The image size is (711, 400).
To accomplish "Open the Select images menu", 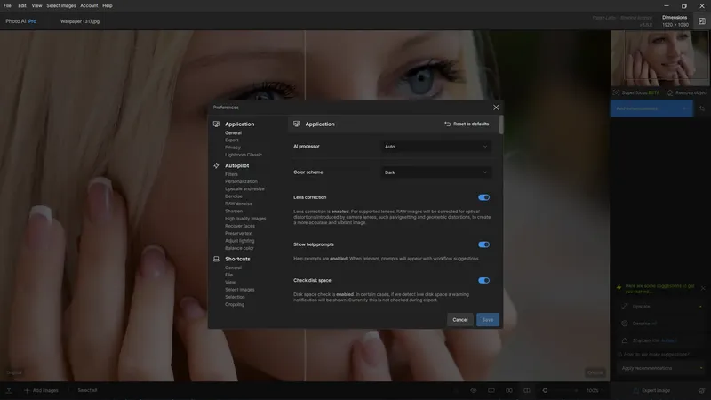I will click(61, 5).
